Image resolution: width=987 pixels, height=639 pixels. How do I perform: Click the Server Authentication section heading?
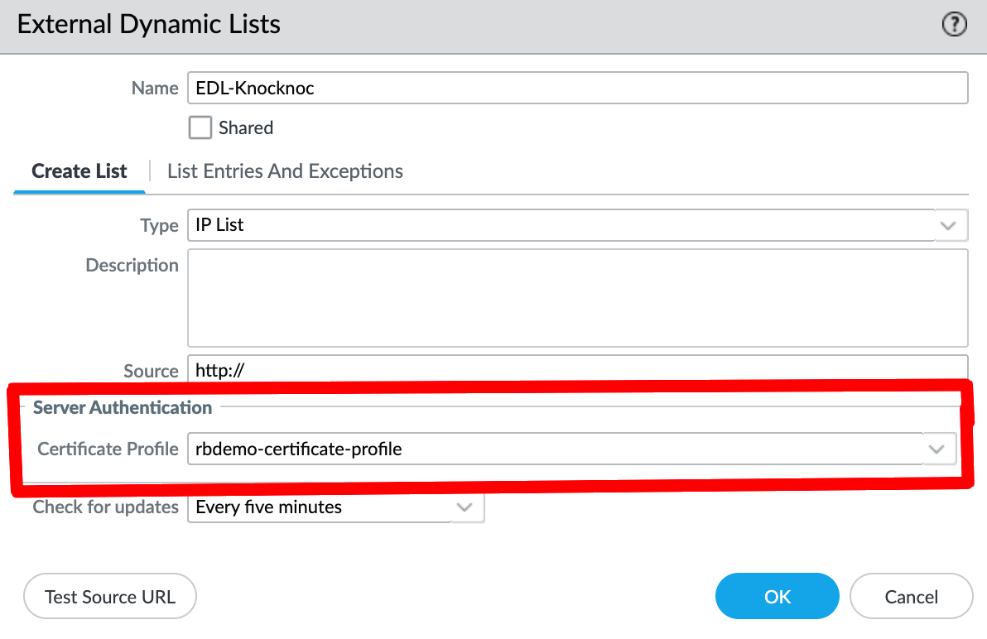[x=123, y=407]
